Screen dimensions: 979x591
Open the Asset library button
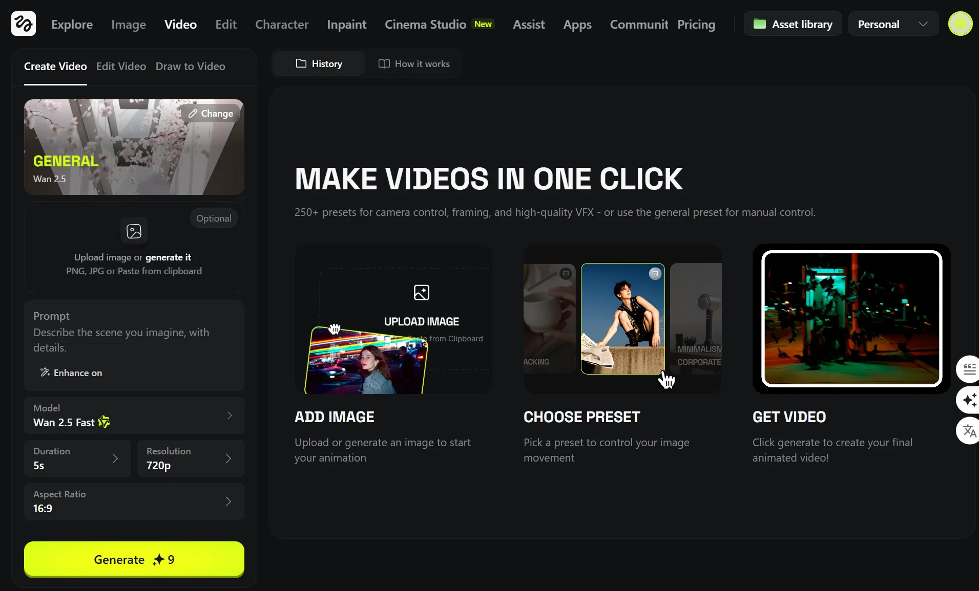click(x=793, y=24)
